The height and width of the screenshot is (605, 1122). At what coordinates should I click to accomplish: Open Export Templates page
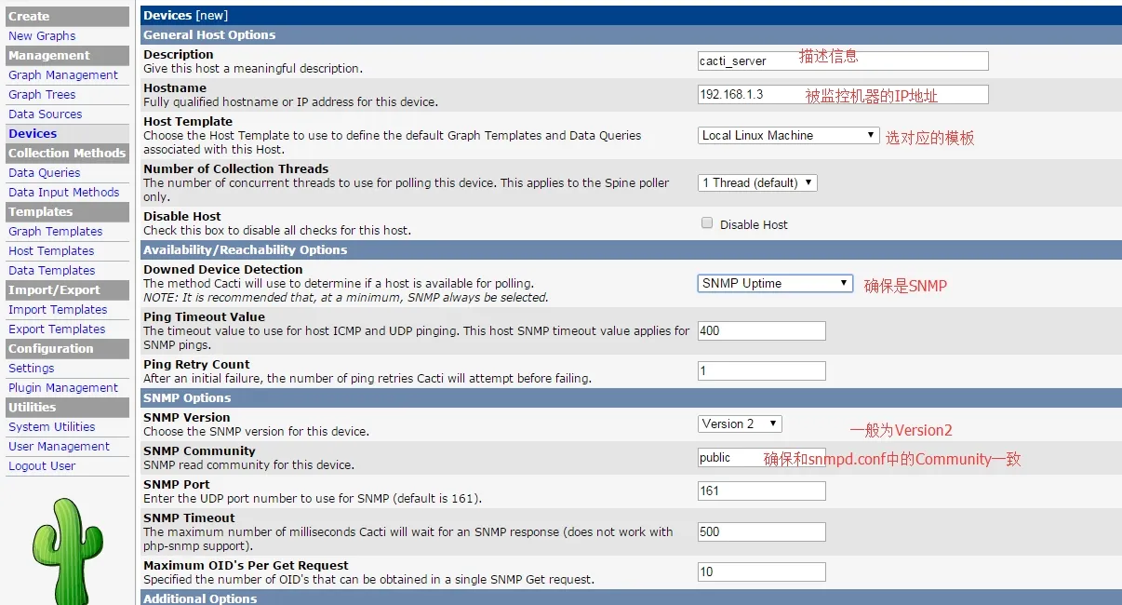click(x=57, y=329)
